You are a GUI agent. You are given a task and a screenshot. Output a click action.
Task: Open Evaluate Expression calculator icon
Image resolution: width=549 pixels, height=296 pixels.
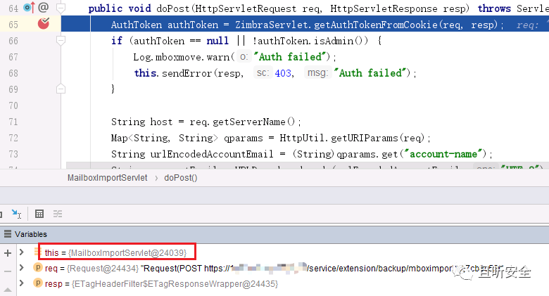pyautogui.click(x=39, y=214)
